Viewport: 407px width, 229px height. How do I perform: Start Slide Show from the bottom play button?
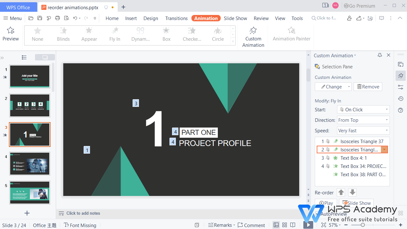tap(308, 225)
